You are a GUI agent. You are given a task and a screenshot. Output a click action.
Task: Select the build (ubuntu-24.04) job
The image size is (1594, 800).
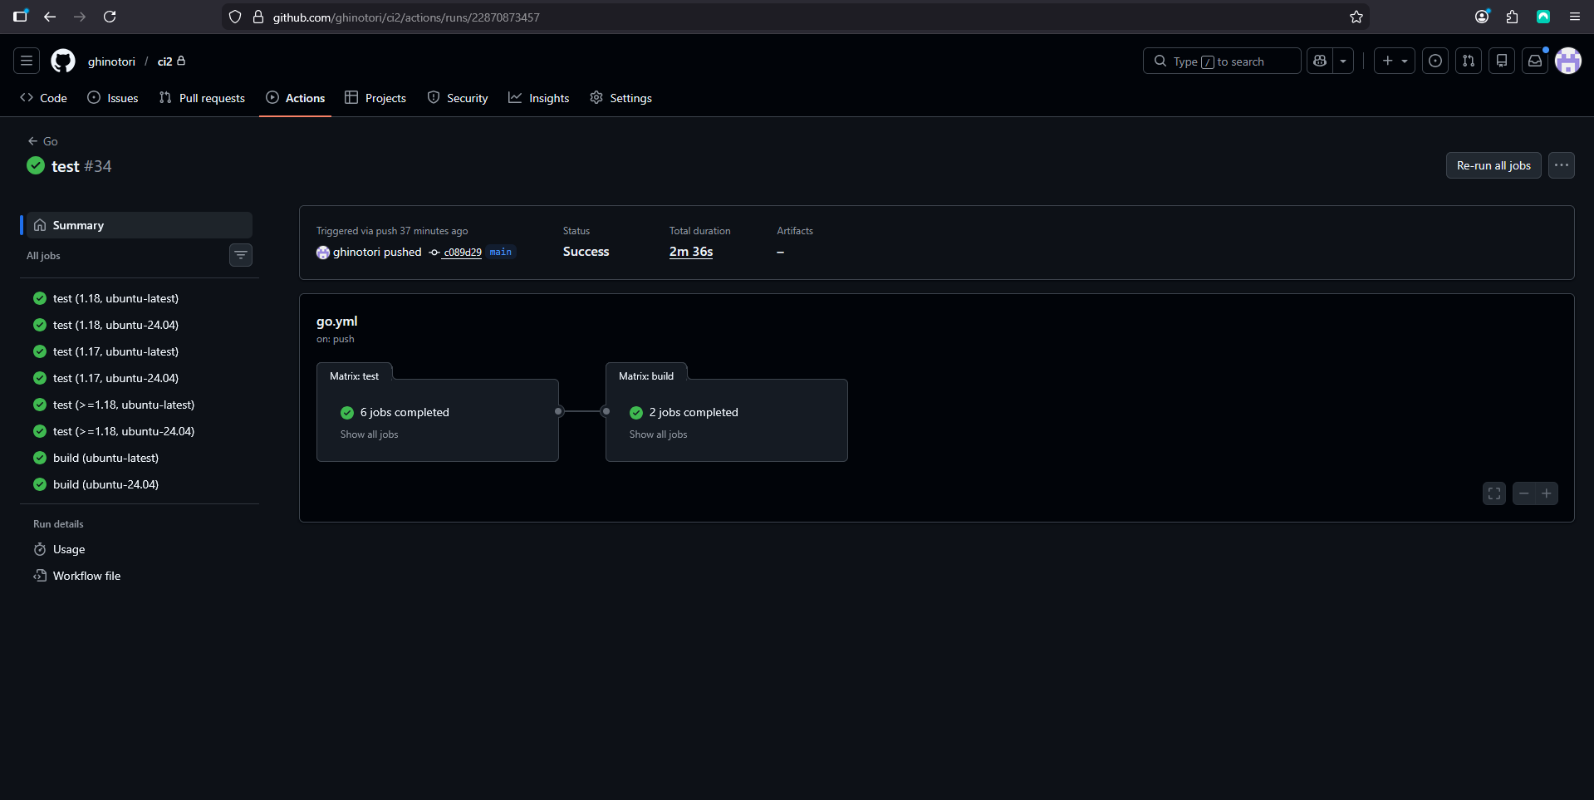(x=105, y=484)
